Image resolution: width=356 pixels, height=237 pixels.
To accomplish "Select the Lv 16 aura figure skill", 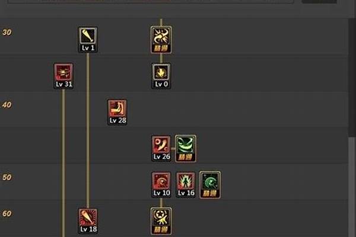I will coord(186,185).
